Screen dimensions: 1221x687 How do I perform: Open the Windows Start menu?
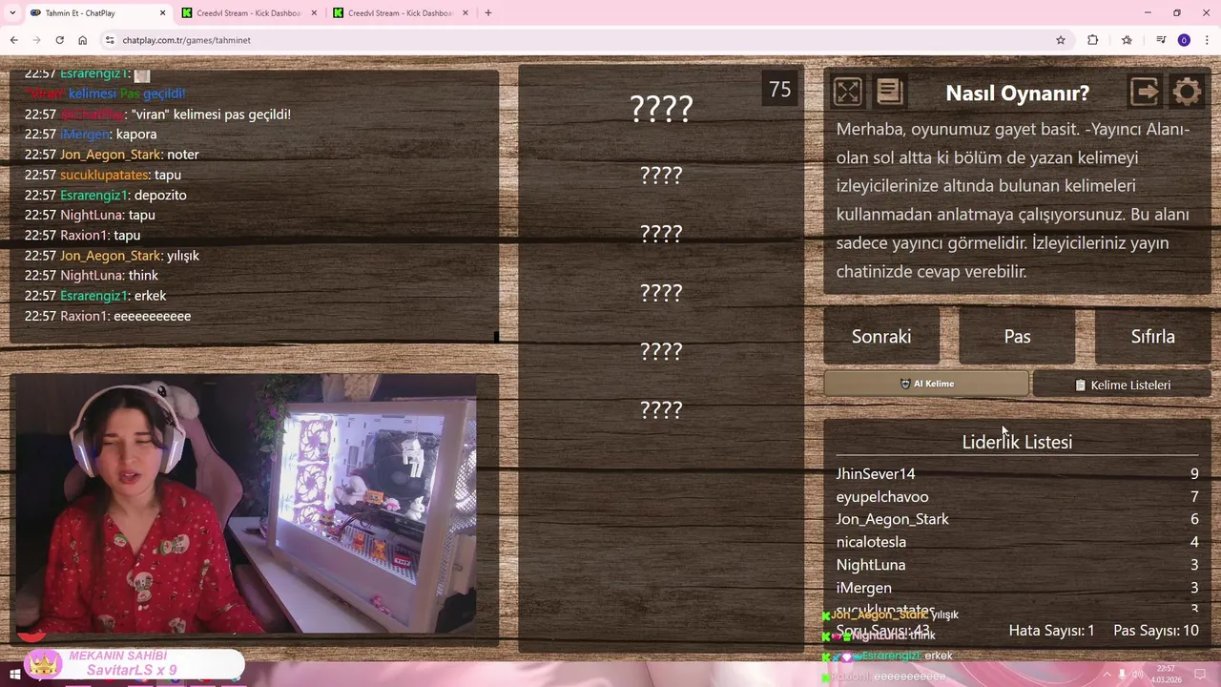(14, 676)
